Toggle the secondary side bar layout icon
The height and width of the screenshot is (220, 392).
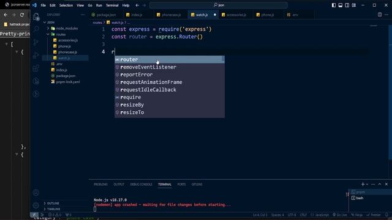point(347,5)
